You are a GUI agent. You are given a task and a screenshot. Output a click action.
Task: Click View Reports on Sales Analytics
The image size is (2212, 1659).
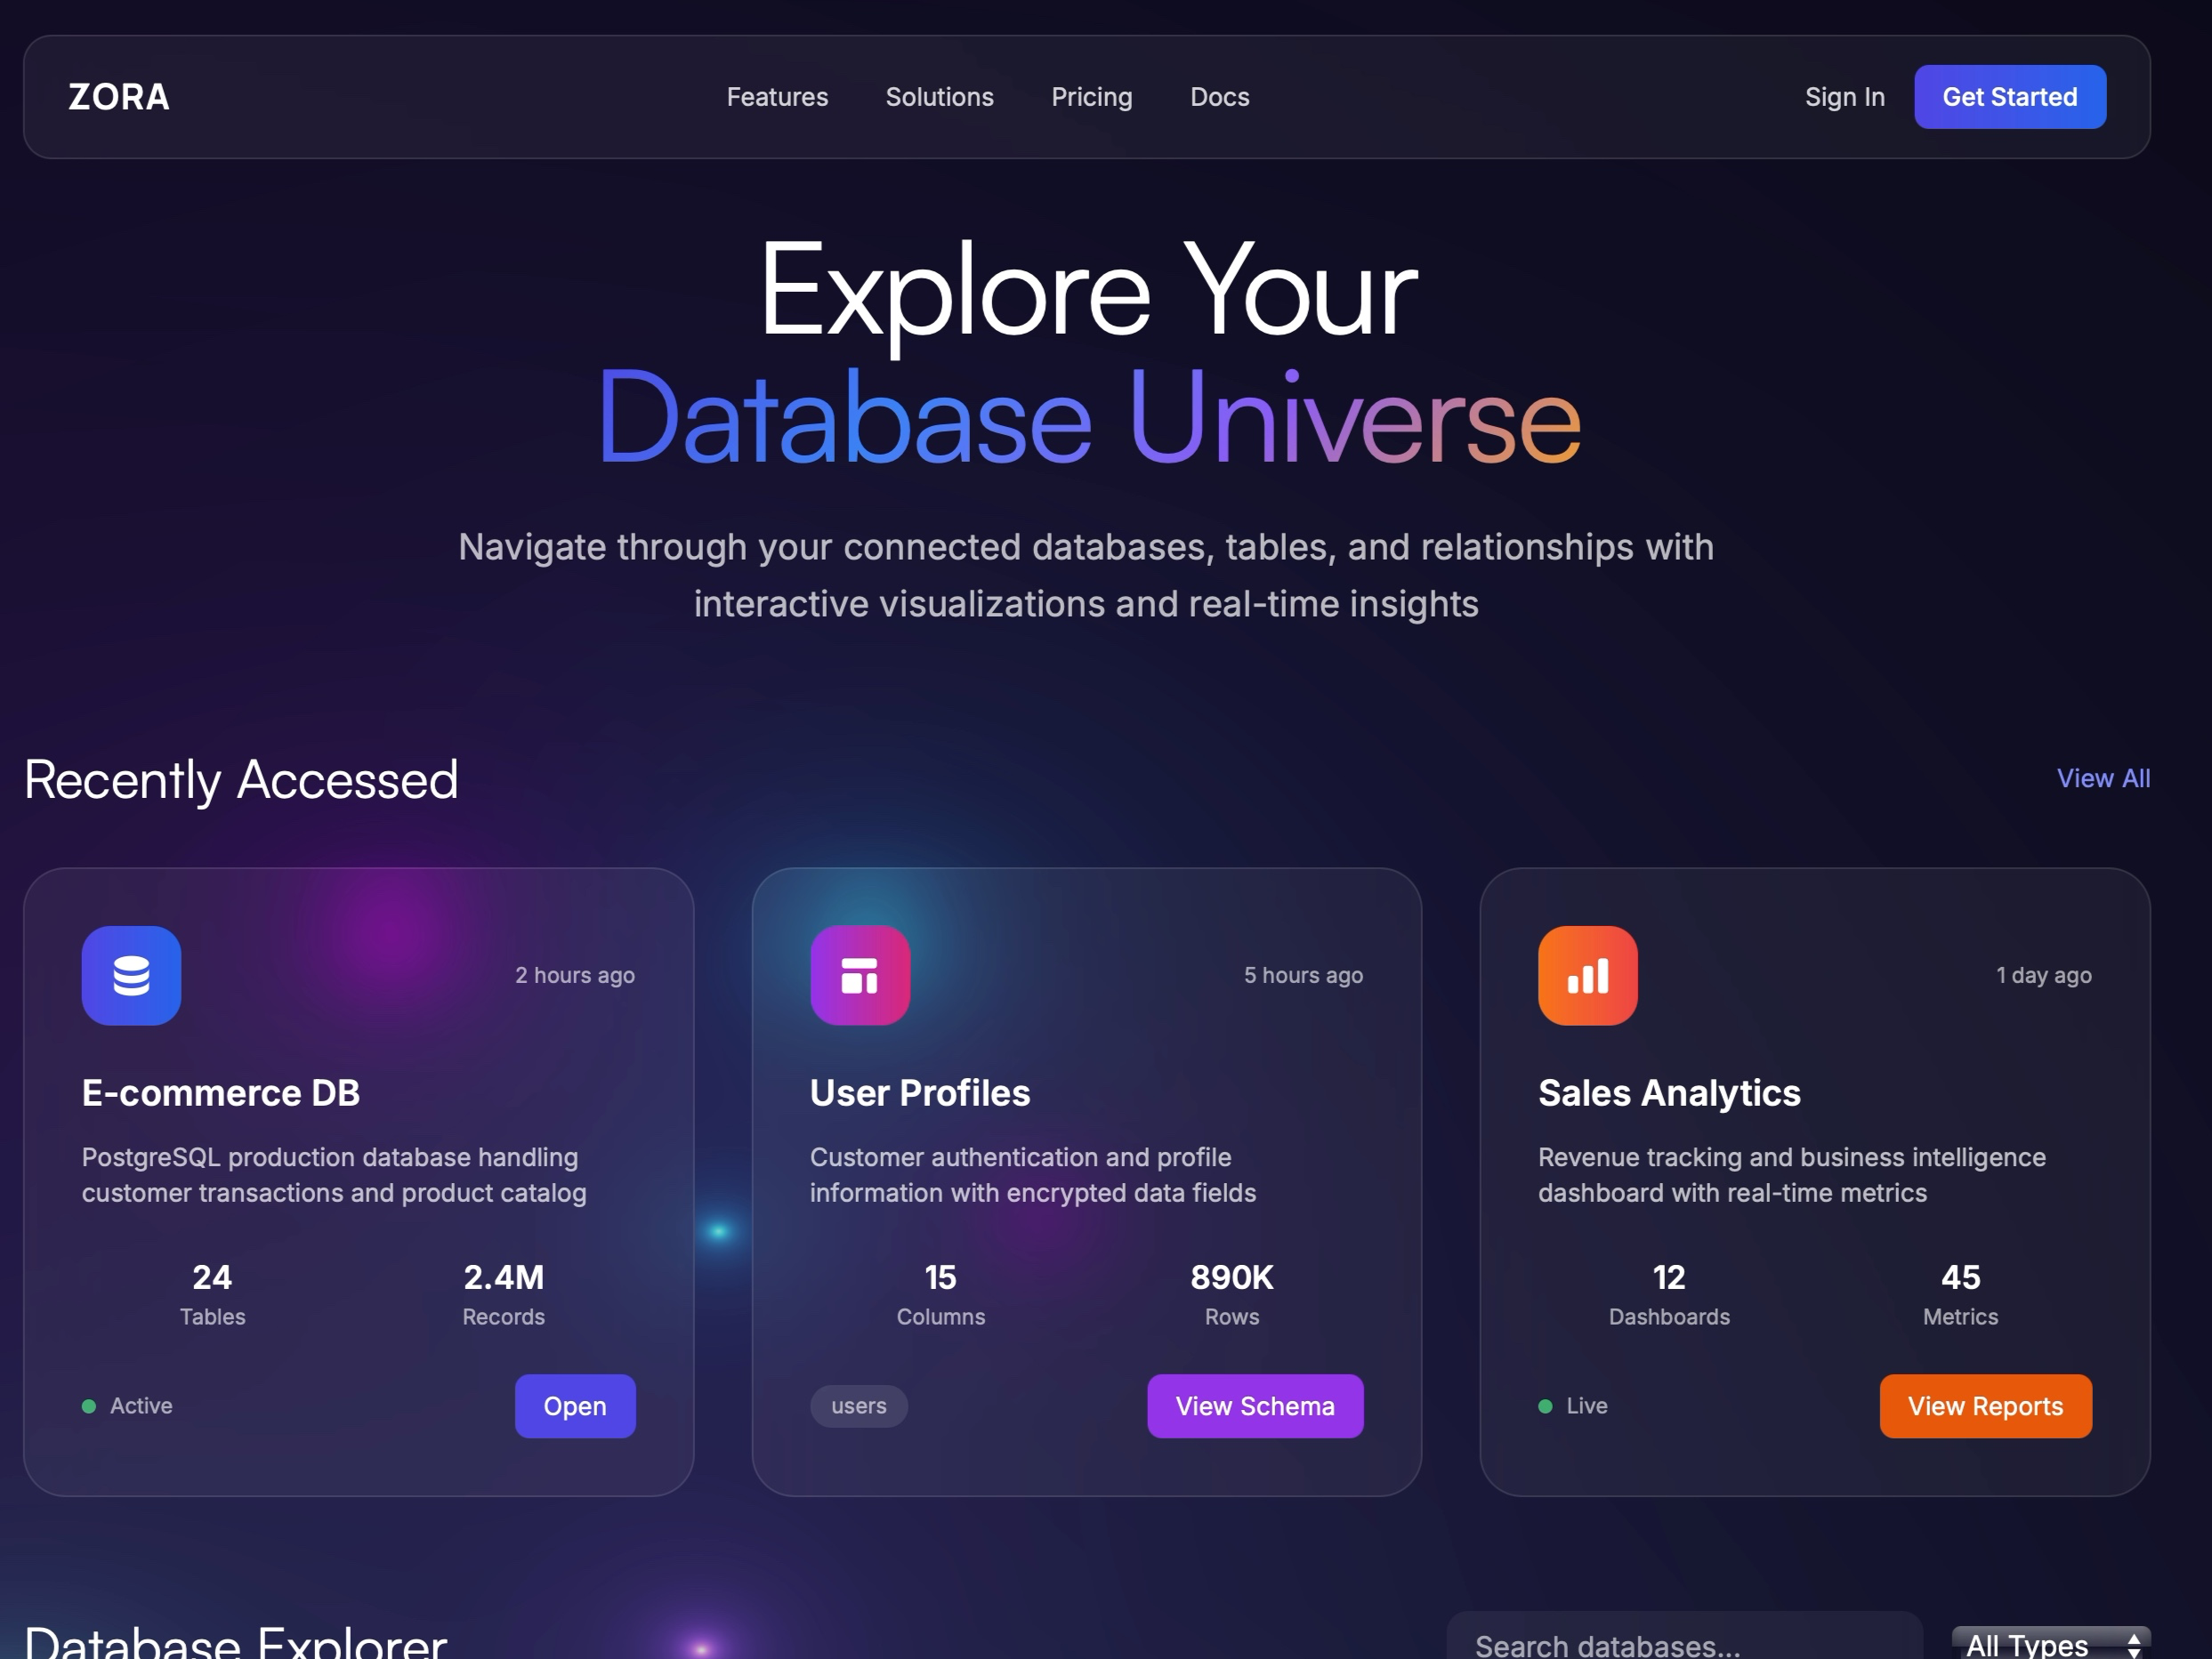tap(1985, 1405)
